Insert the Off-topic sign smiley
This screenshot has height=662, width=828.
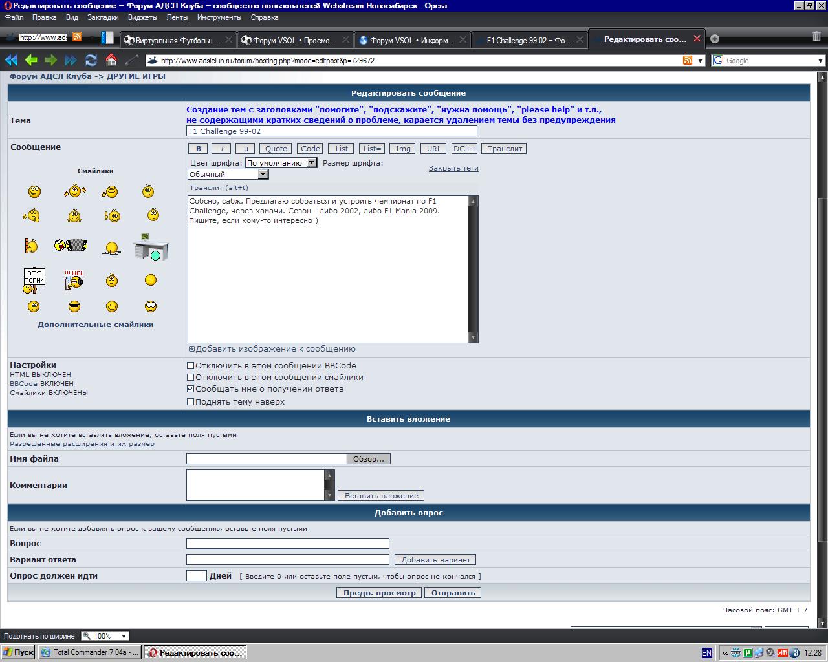pos(34,280)
